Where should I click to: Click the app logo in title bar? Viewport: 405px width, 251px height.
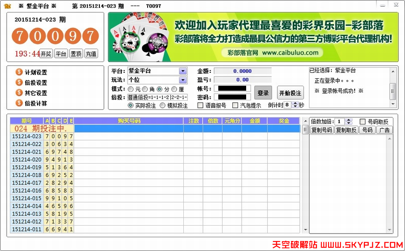[7, 6]
